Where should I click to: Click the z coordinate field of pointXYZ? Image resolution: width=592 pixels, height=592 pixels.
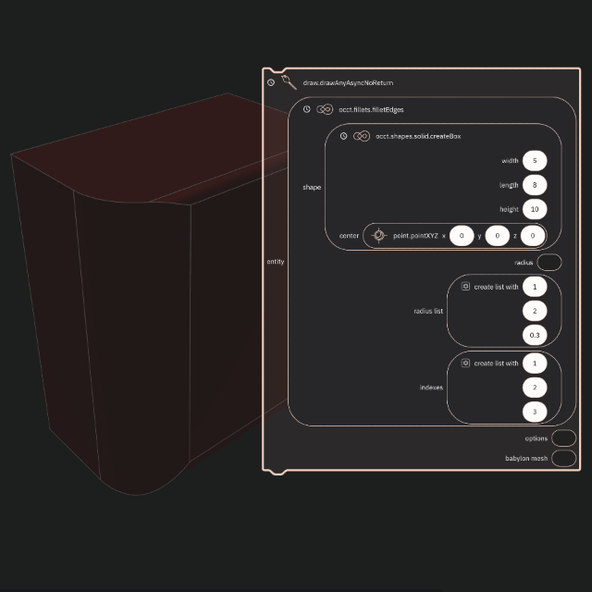tap(533, 236)
